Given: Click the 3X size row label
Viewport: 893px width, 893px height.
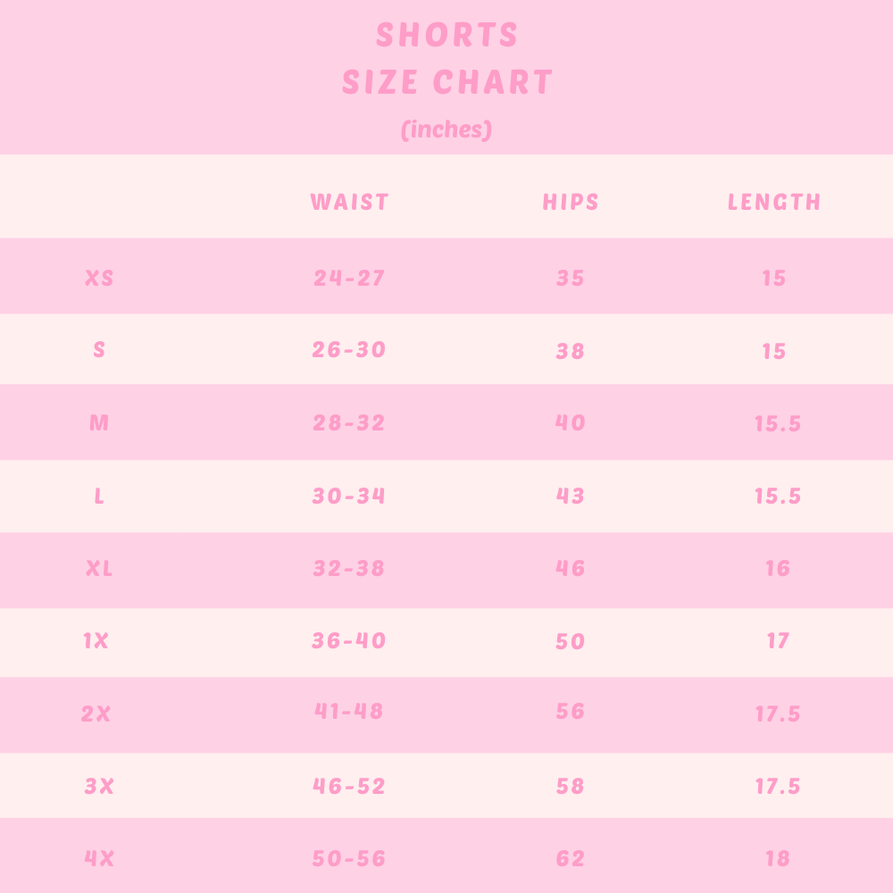Looking at the screenshot, I should pyautogui.click(x=99, y=786).
